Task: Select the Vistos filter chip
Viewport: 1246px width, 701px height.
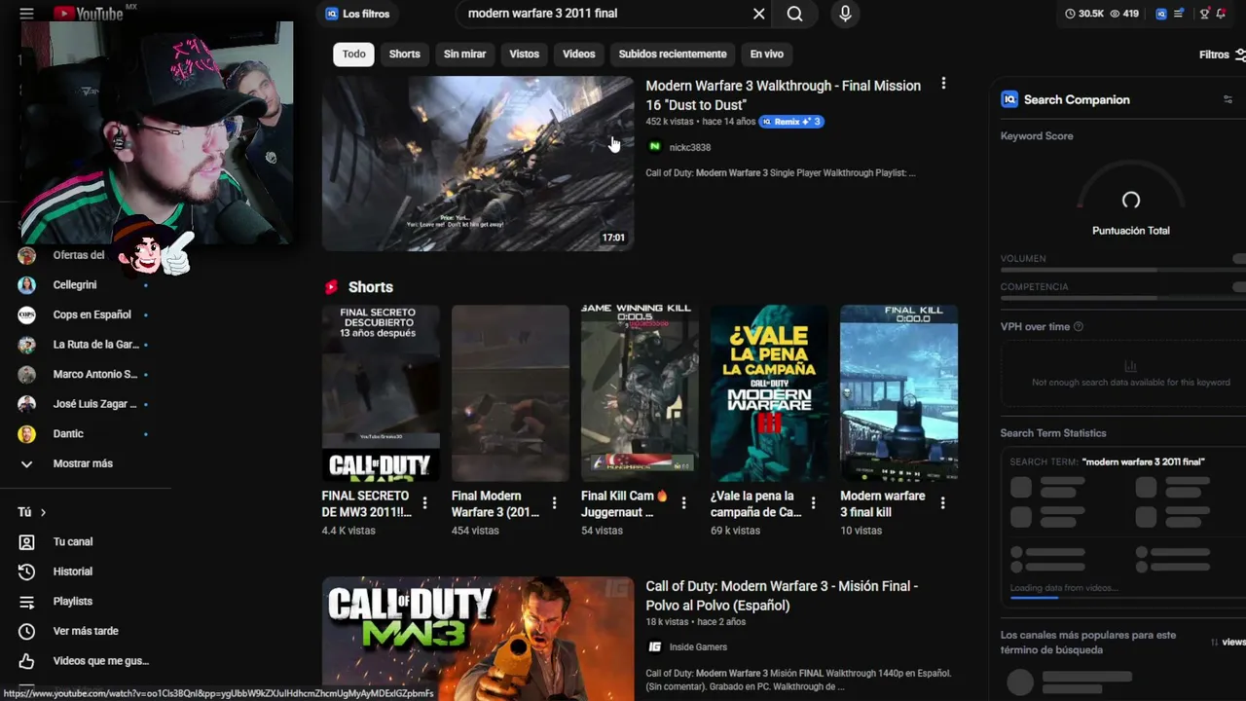Action: click(x=524, y=55)
